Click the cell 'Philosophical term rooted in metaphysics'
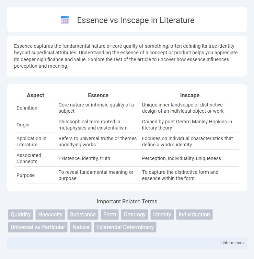The image size is (254, 259). (x=98, y=125)
